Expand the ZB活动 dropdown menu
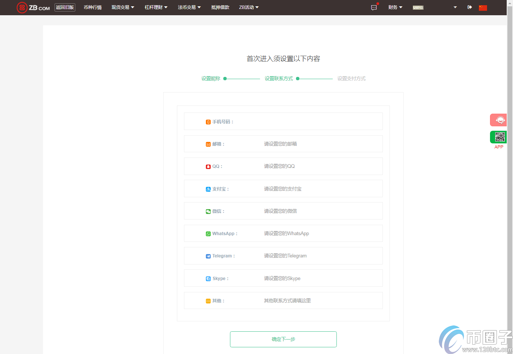The width and height of the screenshot is (513, 354). click(249, 7)
